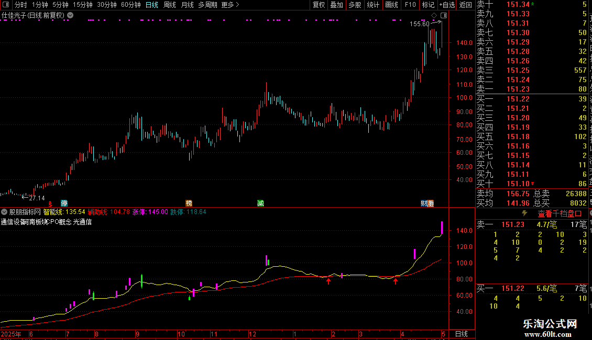Open the 统计 statistics tool
The height and width of the screenshot is (340, 592).
(373, 5)
